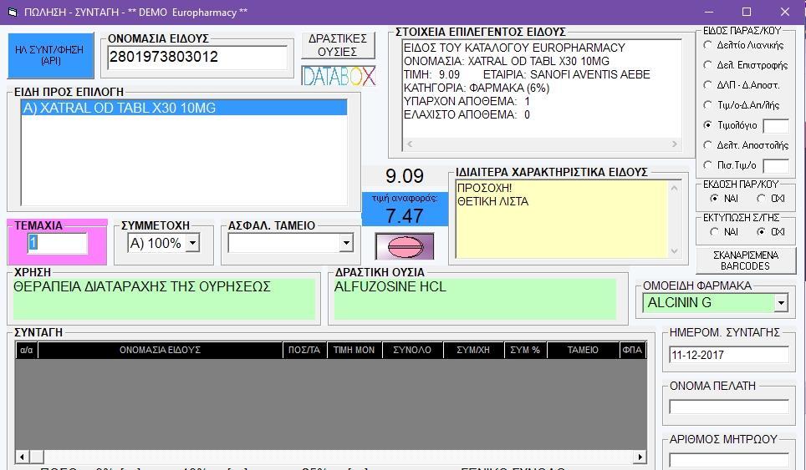Screen dimensions: 806x470
Task: Click the ΟΝΟΜΑΣΙΑ ΕΙΔΟΥΣ barcode field
Action: pos(197,57)
